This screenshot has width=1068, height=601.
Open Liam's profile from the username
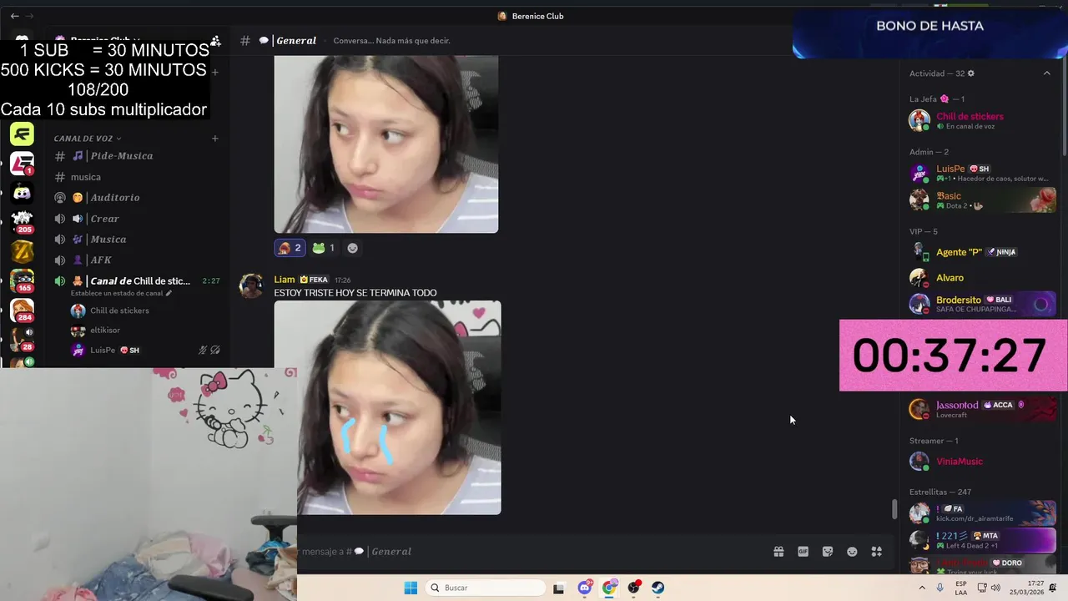coord(285,280)
